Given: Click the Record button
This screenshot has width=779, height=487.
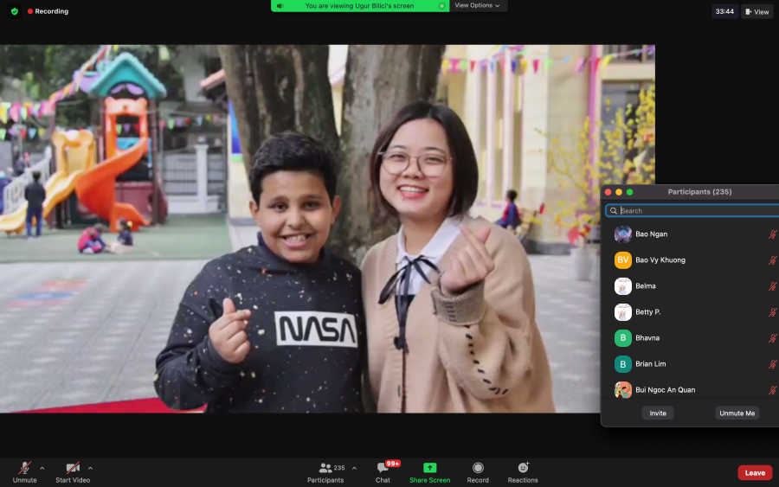Looking at the screenshot, I should point(478,472).
